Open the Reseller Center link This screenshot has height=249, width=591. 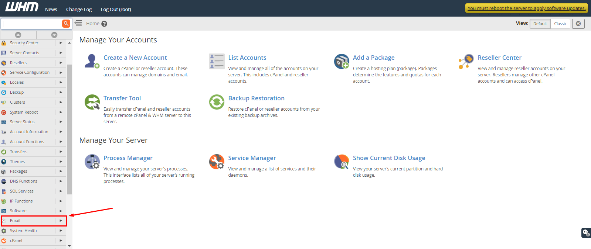(499, 58)
